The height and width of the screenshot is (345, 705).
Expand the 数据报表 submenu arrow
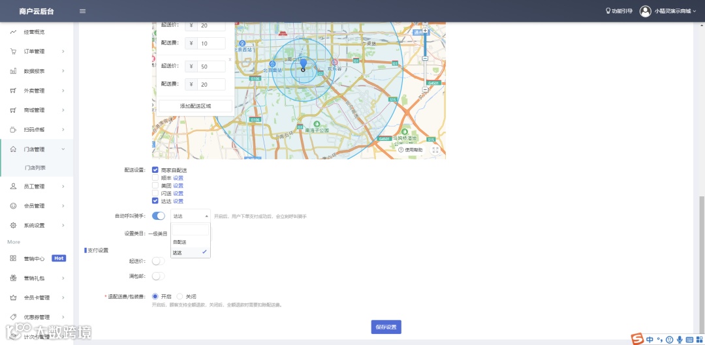click(x=63, y=71)
